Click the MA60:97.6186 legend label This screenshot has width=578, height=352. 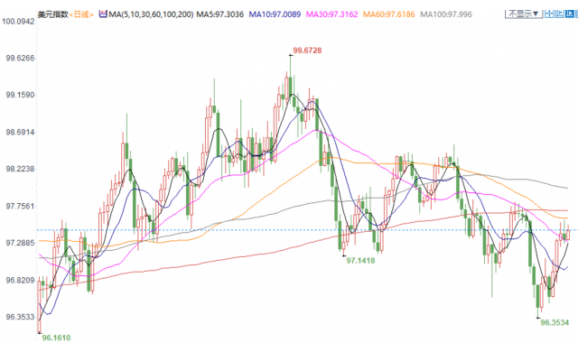pyautogui.click(x=388, y=14)
